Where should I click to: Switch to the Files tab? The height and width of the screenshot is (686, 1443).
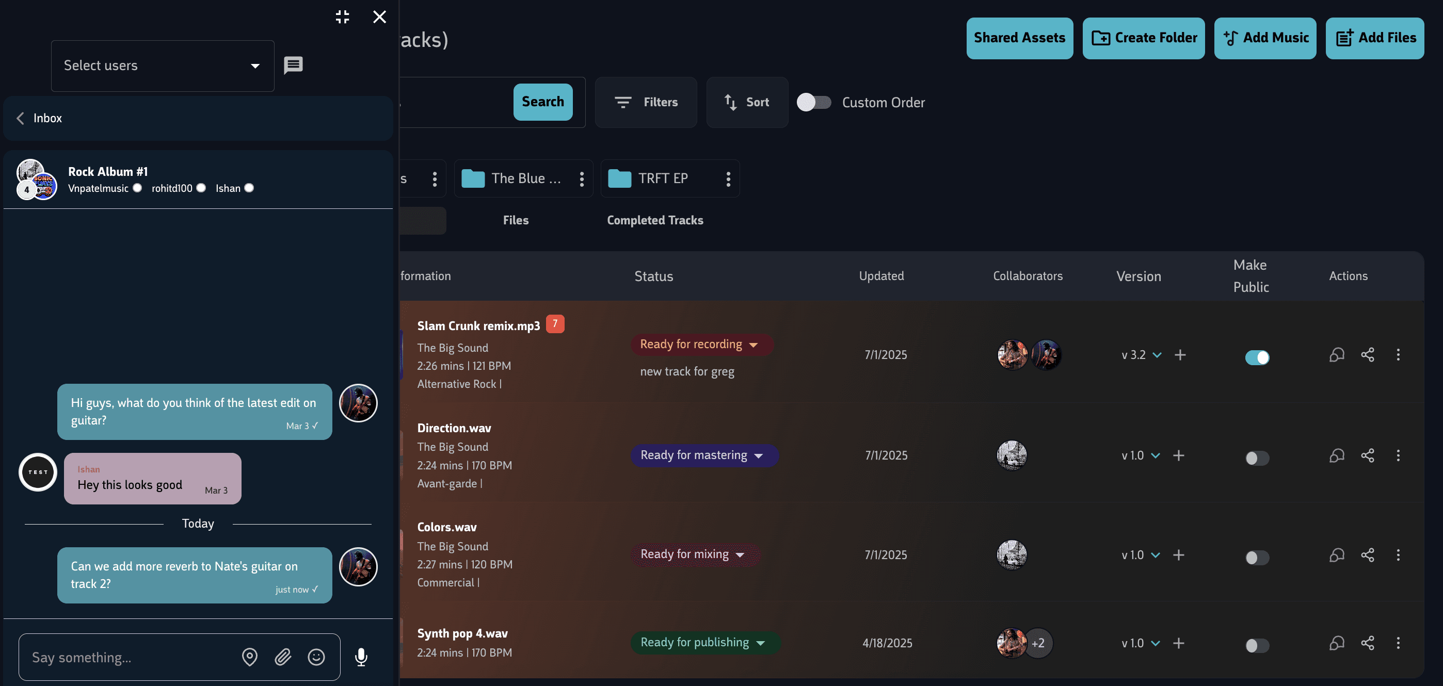pos(516,220)
